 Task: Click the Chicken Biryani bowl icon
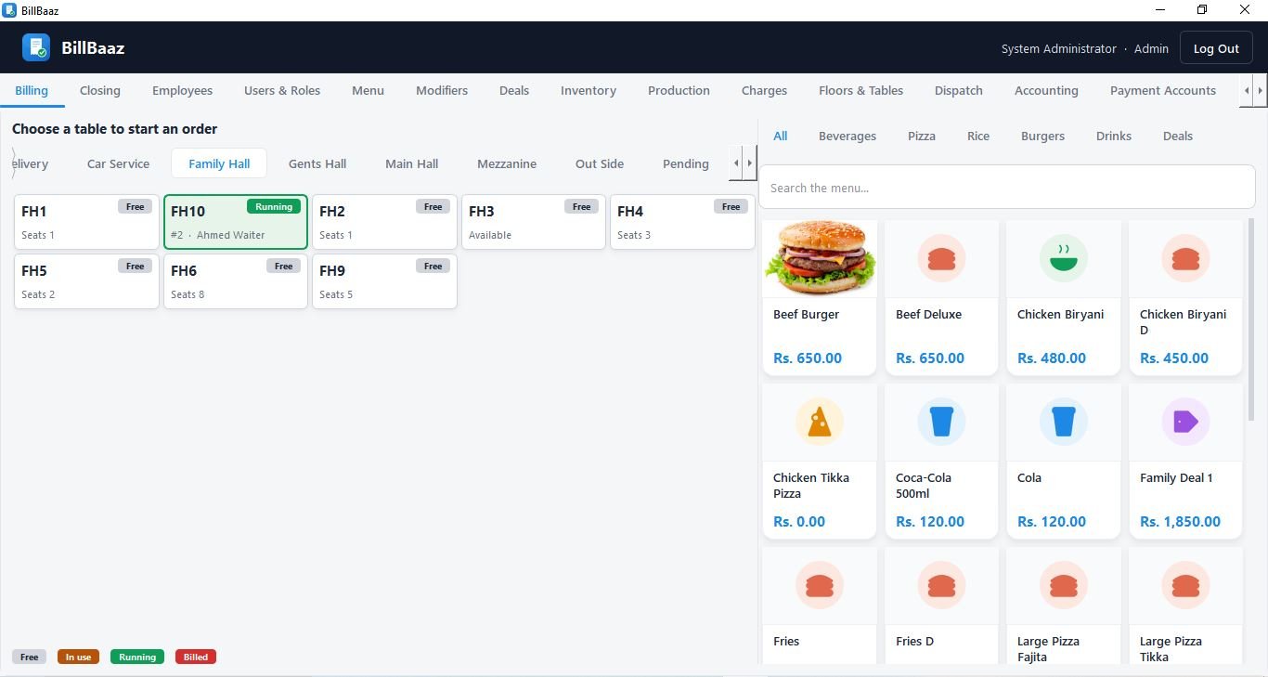[x=1063, y=258]
